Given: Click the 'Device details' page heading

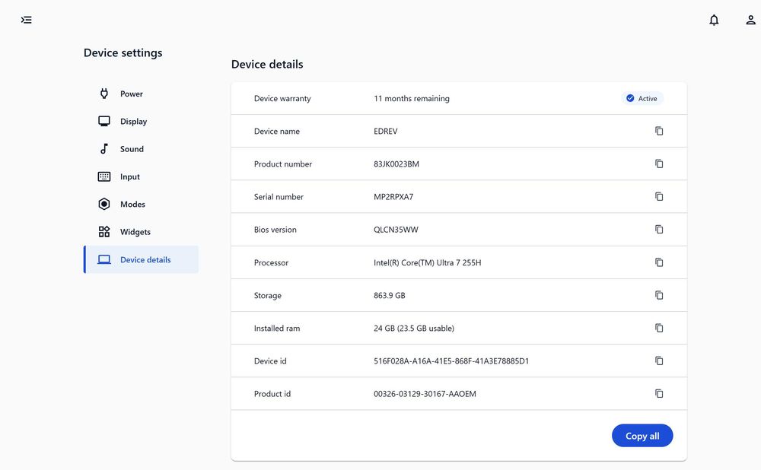Looking at the screenshot, I should 267,64.
